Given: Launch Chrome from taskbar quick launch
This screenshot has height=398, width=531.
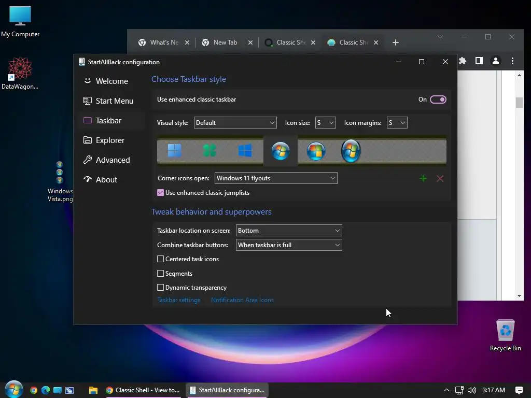Looking at the screenshot, I should click(34, 390).
